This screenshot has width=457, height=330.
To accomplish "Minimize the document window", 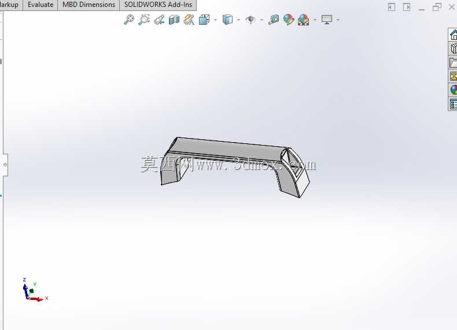I will click(422, 9).
